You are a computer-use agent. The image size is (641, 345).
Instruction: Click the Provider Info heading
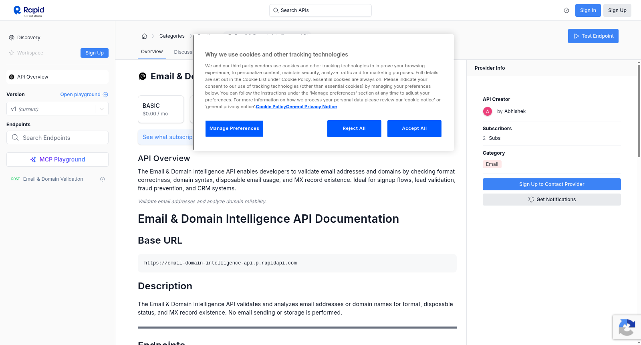tap(490, 68)
